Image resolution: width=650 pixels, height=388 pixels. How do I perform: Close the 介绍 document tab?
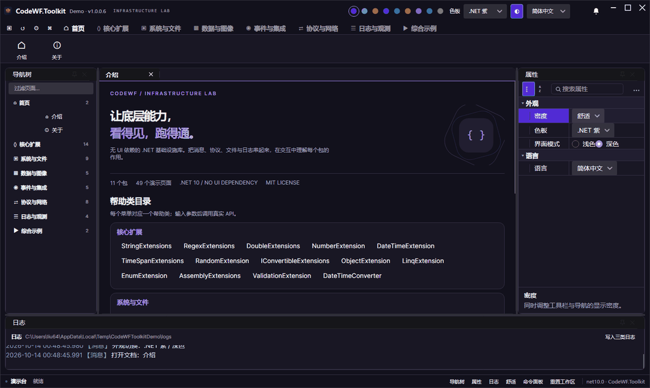151,74
